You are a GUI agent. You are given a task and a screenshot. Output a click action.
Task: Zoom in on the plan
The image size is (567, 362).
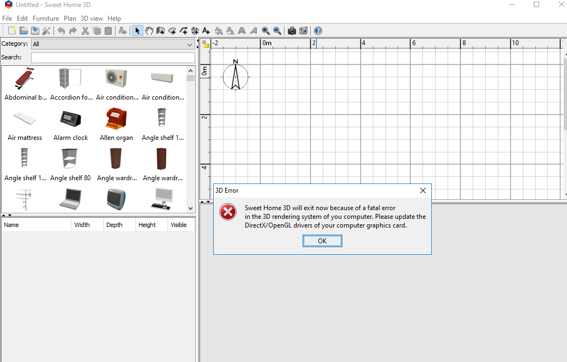266,31
